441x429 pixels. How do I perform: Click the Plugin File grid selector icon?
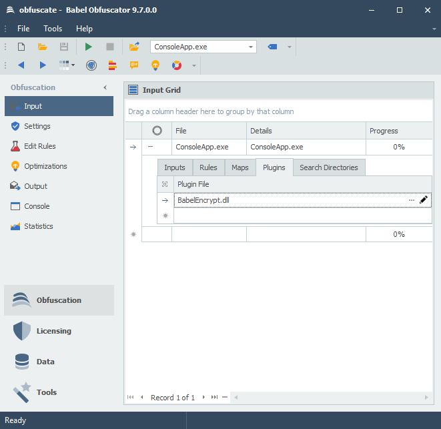click(165, 184)
